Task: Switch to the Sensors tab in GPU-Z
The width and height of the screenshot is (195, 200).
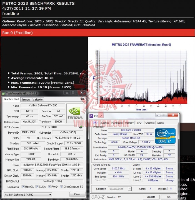Action: pyautogui.click(x=26, y=99)
